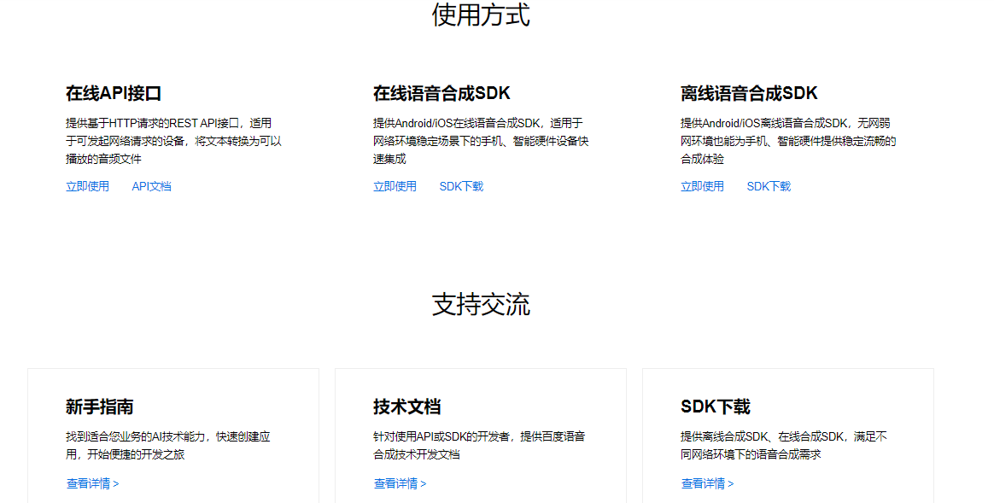994x503 pixels.
Task: Open 查看详情 in the SDK下载 card
Action: point(707,483)
